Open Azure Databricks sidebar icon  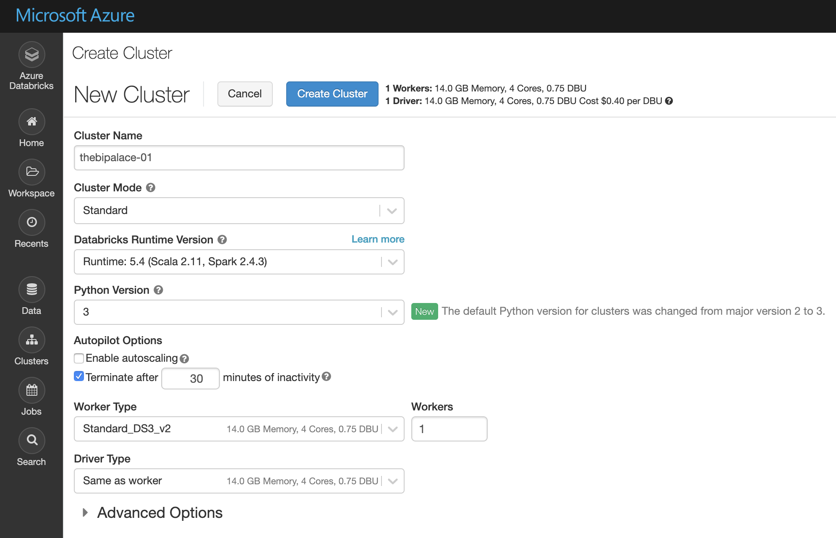click(31, 55)
